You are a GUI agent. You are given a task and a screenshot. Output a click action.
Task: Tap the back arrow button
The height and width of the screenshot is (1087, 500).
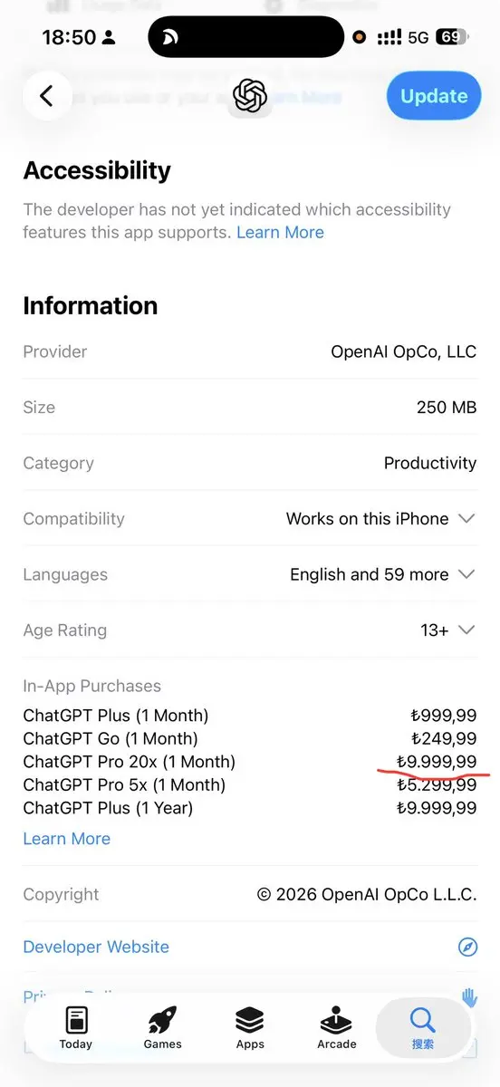point(48,96)
